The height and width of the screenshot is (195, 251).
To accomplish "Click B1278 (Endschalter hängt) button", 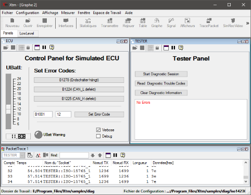I will click(79, 80).
